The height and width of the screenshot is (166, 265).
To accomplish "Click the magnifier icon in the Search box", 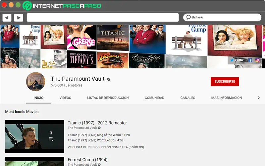I will point(188,17).
